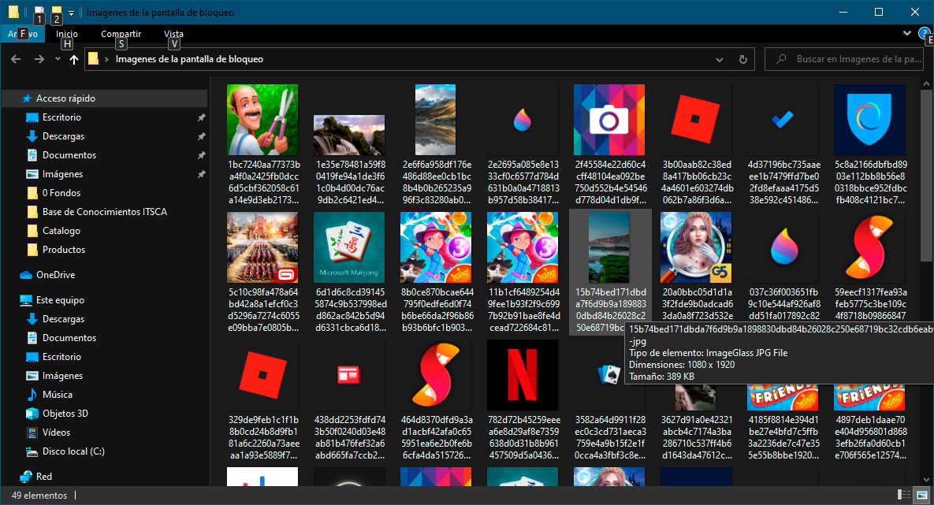This screenshot has width=934, height=505.
Task: Open the Compartir ribbon tab
Action: (121, 34)
